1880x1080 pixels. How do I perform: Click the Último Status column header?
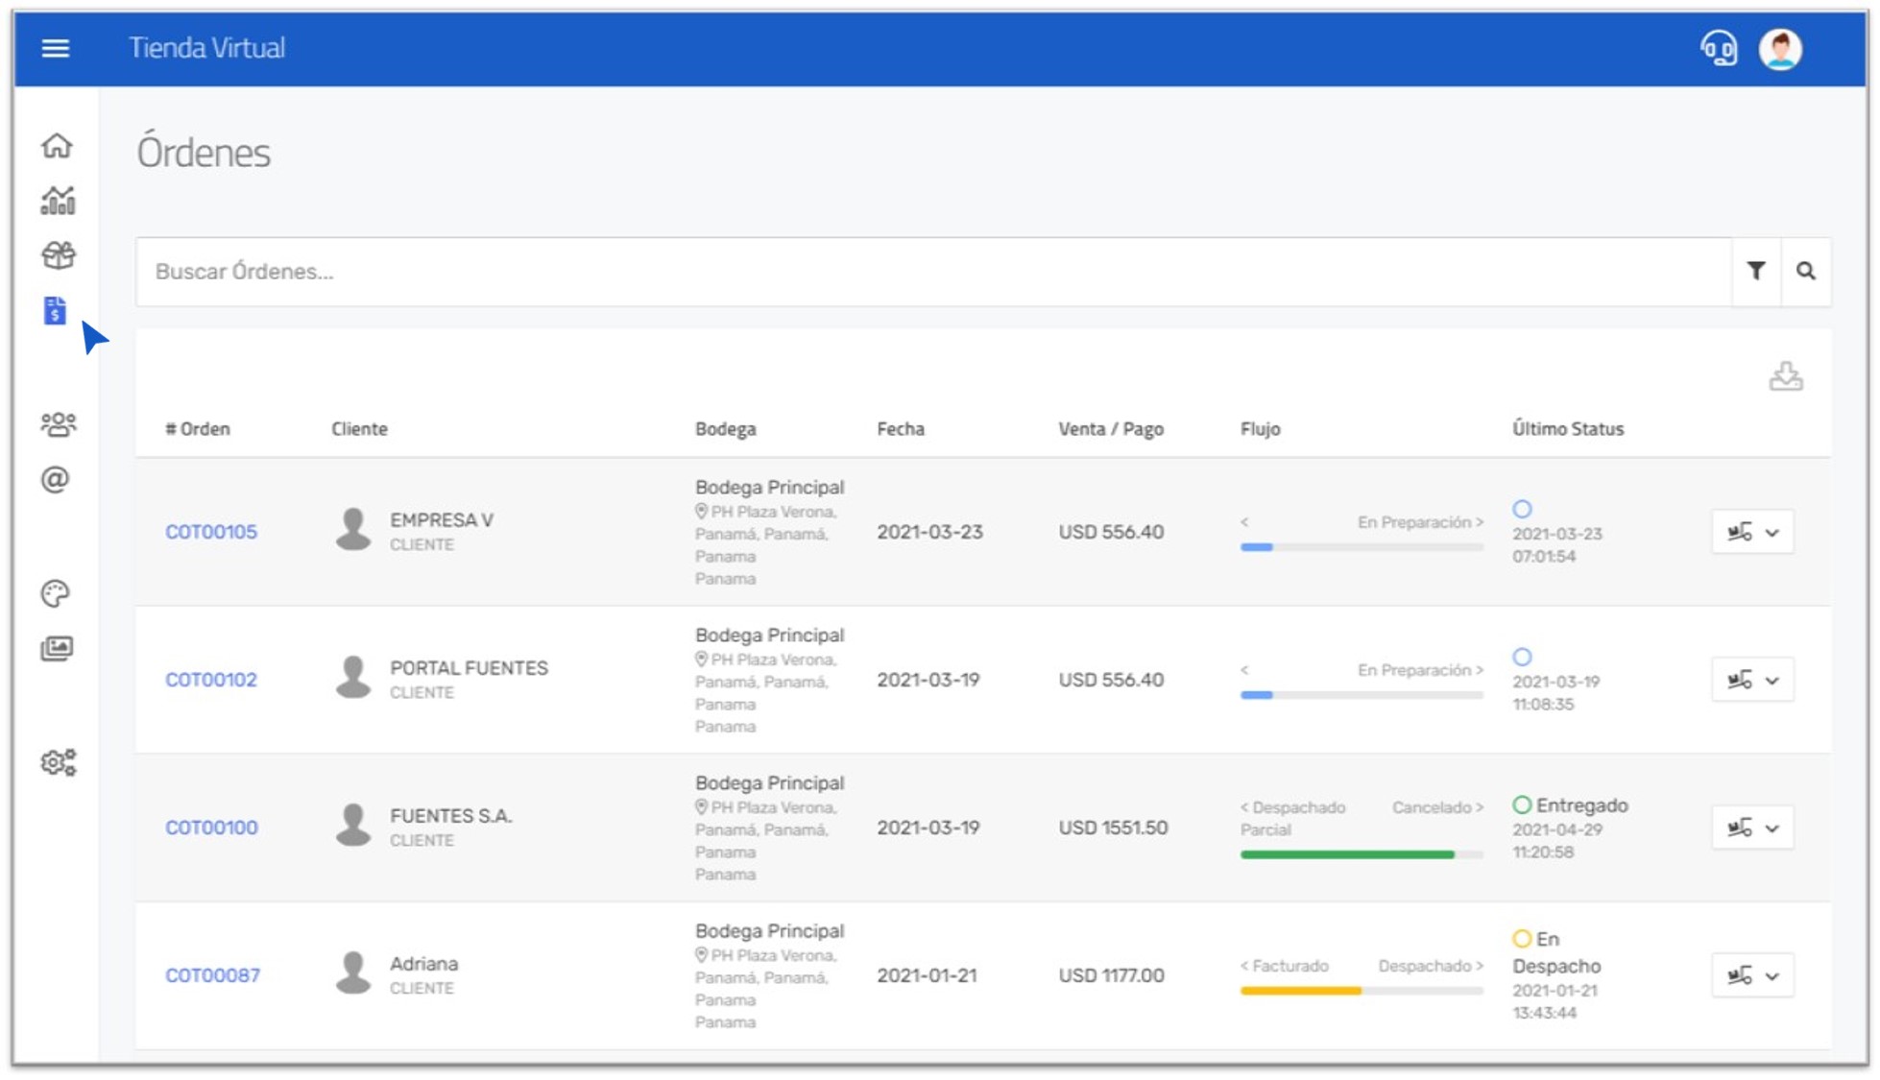[1568, 429]
